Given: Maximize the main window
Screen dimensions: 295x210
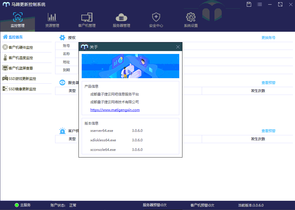Looking at the screenshot, I should click(x=280, y=4).
